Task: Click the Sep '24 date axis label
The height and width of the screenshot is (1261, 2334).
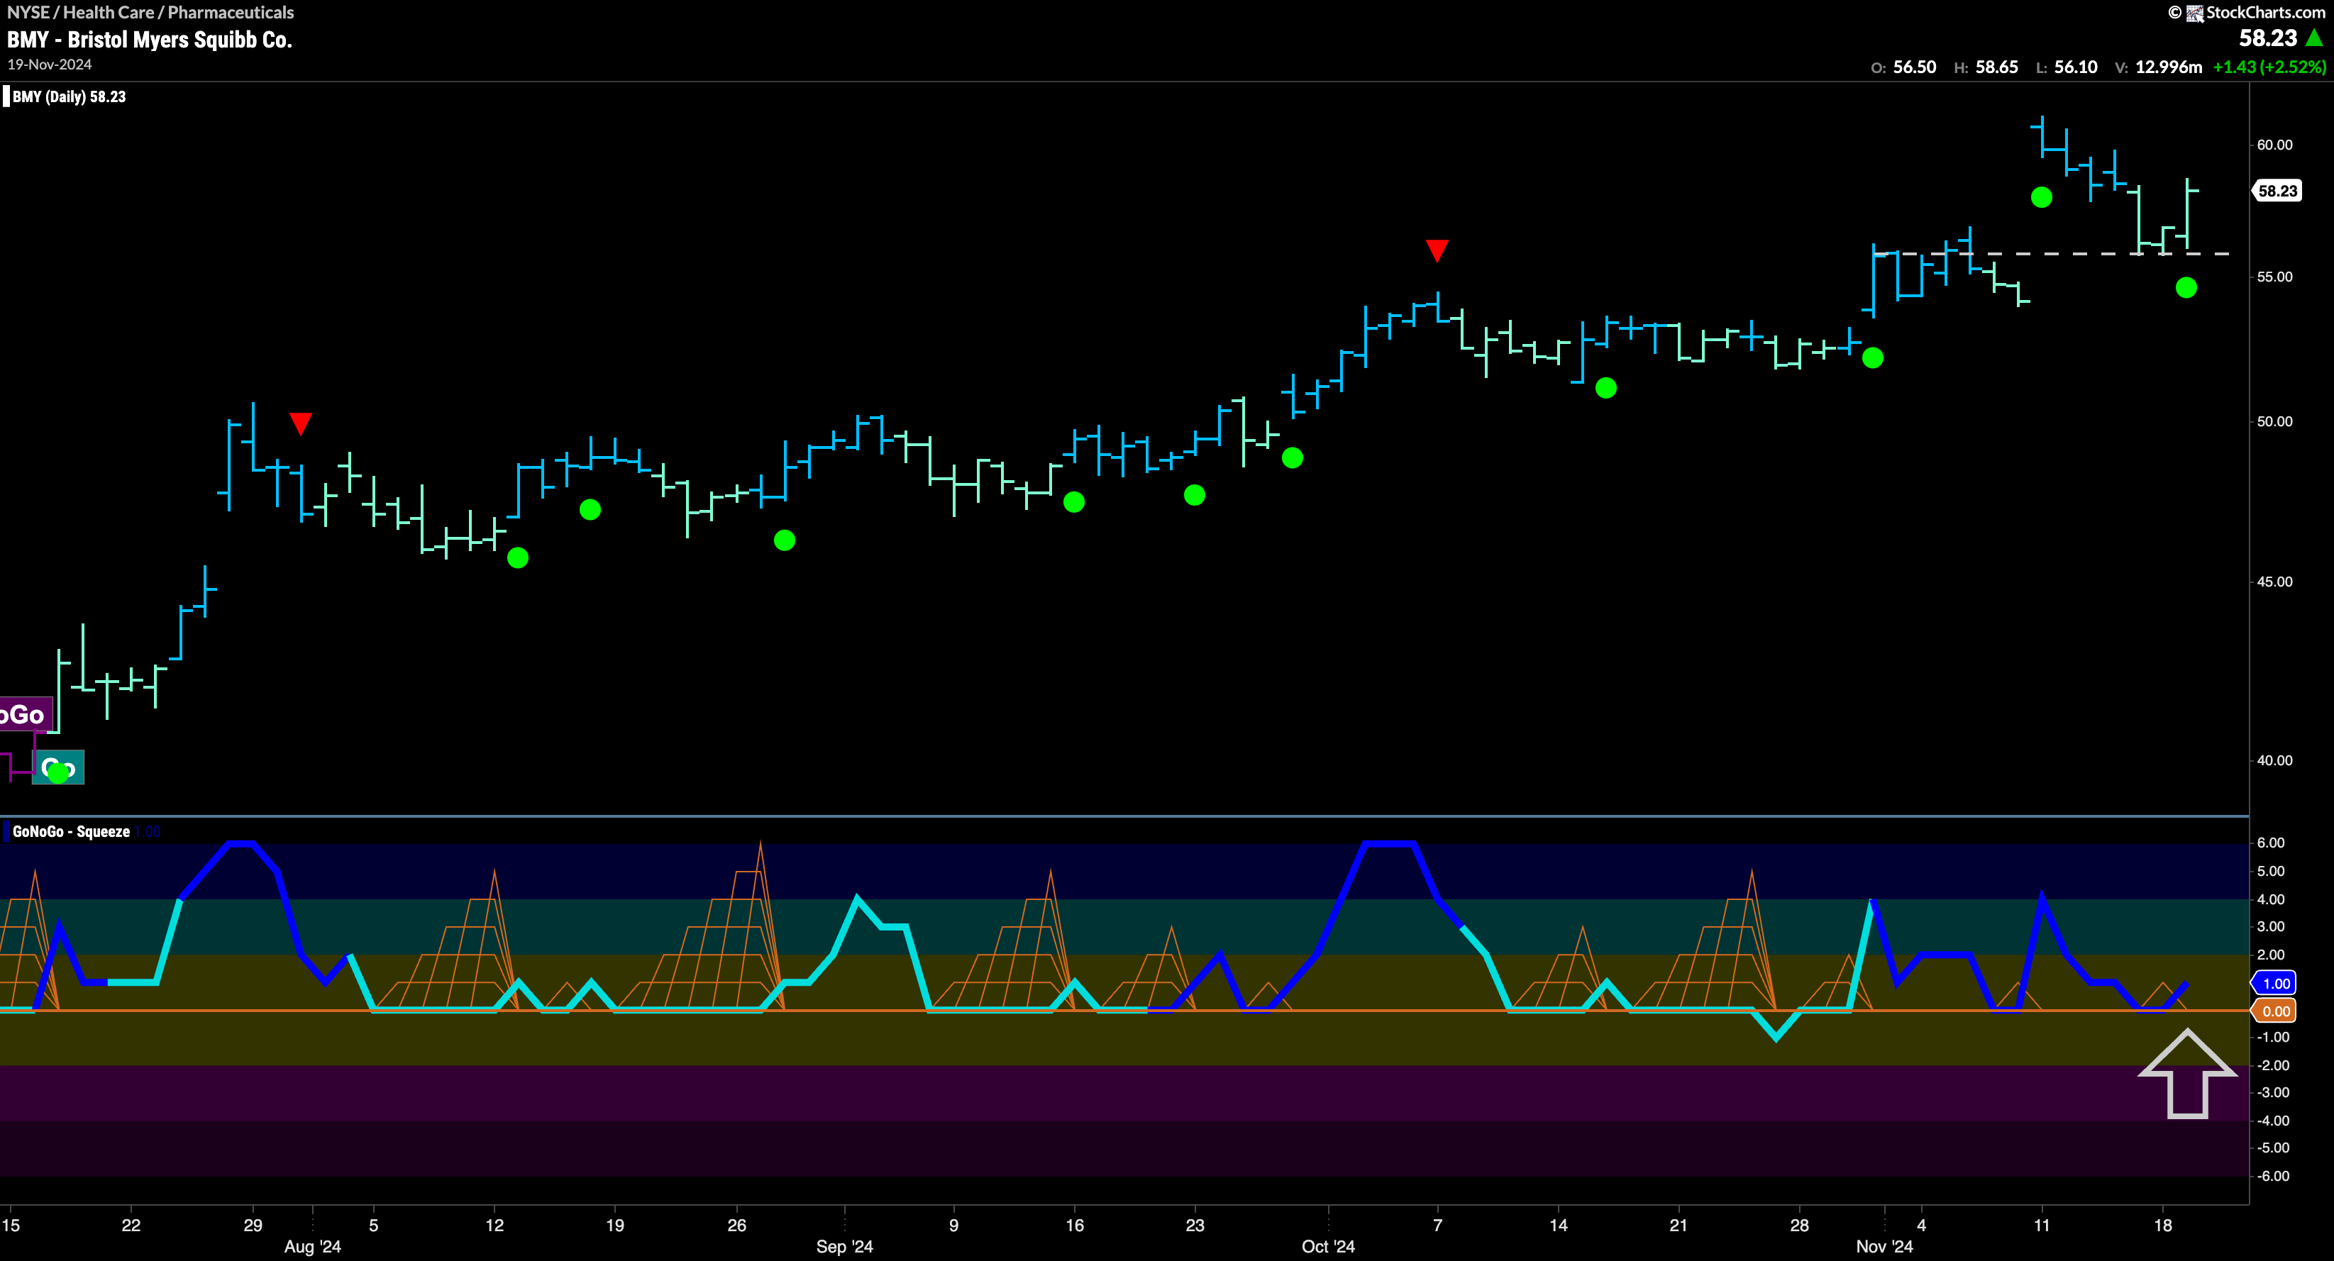Action: coord(844,1247)
